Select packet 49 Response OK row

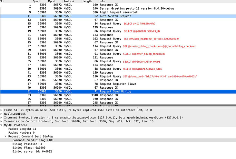tap(118, 88)
